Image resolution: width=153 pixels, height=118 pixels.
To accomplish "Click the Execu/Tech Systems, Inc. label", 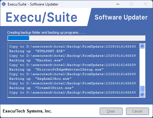I will (x=27, y=111).
